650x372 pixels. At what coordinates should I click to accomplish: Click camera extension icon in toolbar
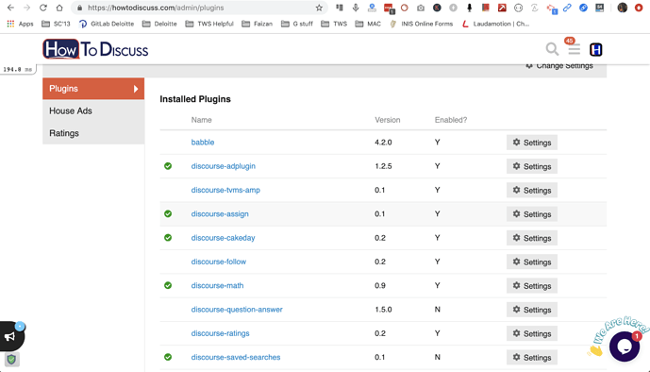pyautogui.click(x=421, y=8)
